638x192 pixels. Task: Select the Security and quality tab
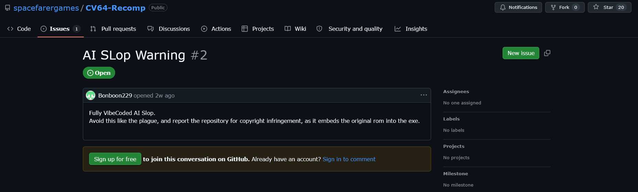350,29
